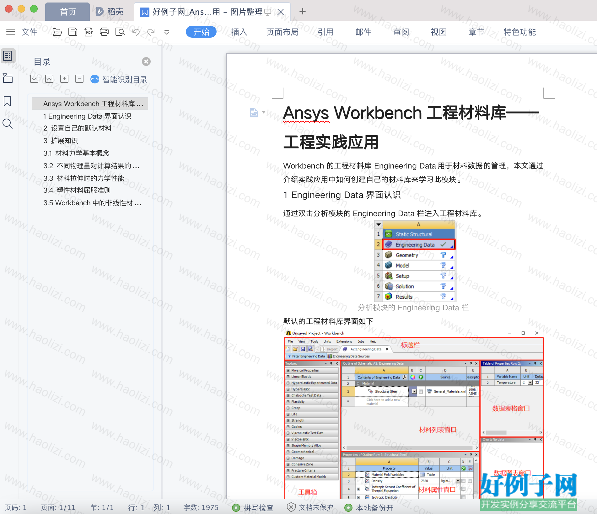Jump to 1 Engineering Data 界面认识 heading
This screenshot has width=597, height=514.
point(87,116)
